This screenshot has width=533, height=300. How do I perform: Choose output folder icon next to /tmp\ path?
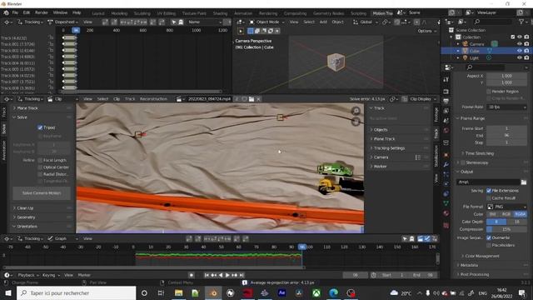pyautogui.click(x=524, y=182)
